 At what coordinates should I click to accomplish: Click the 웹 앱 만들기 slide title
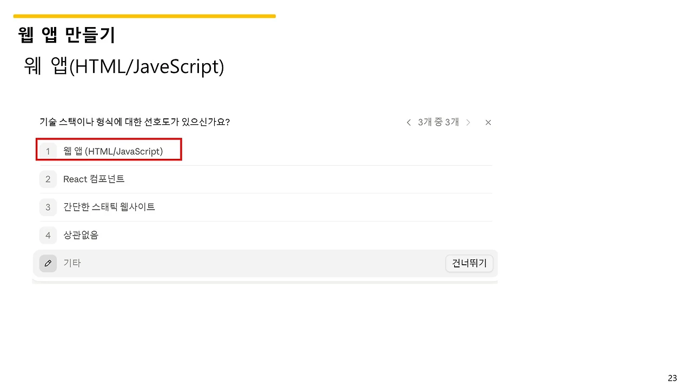[x=66, y=35]
